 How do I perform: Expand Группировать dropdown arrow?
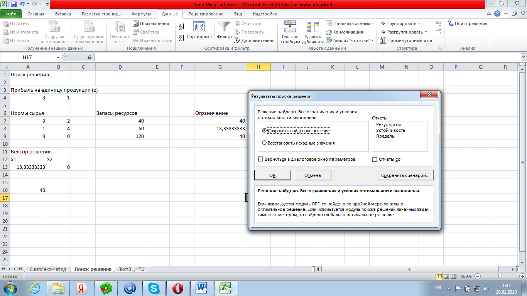[419, 24]
